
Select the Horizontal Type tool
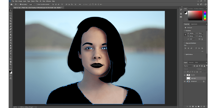11,53
